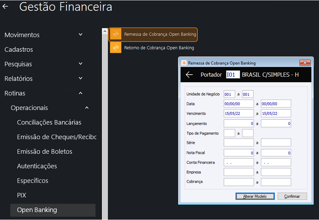This screenshot has width=319, height=220.
Task: Click the dialog back arrow beside Portador
Action: (189, 75)
